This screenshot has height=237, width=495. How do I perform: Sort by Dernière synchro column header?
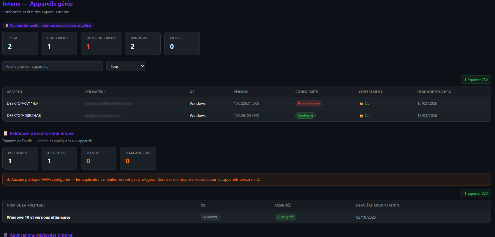tap(434, 92)
